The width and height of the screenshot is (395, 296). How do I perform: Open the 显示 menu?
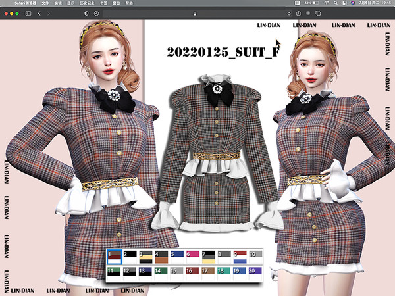[x=71, y=3]
